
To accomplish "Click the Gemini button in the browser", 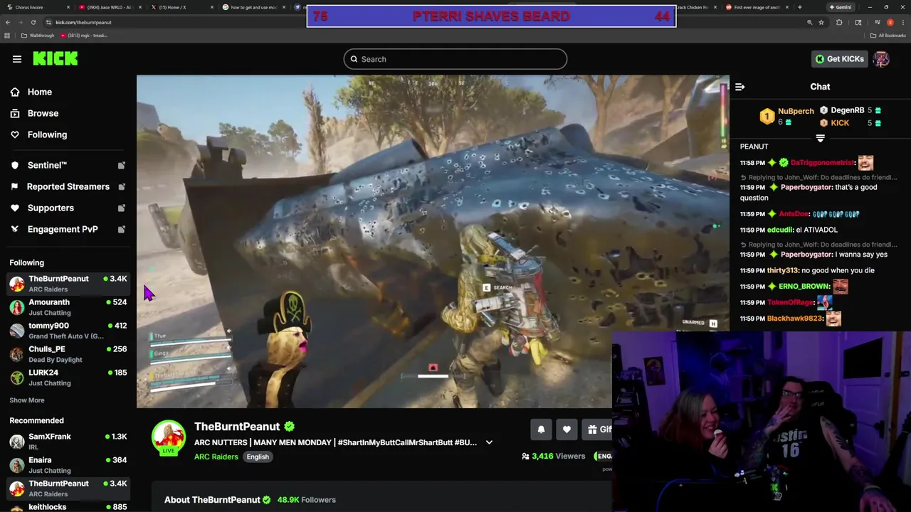I will click(840, 7).
